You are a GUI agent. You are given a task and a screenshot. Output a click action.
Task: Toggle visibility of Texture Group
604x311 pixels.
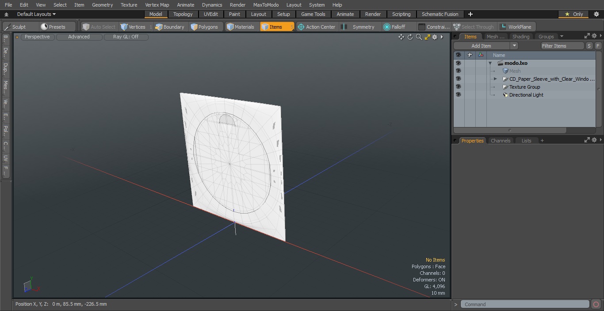tap(458, 87)
